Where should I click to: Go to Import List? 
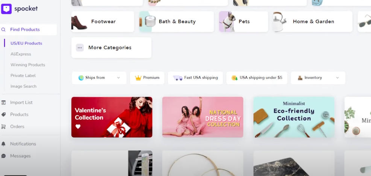[x=21, y=103]
